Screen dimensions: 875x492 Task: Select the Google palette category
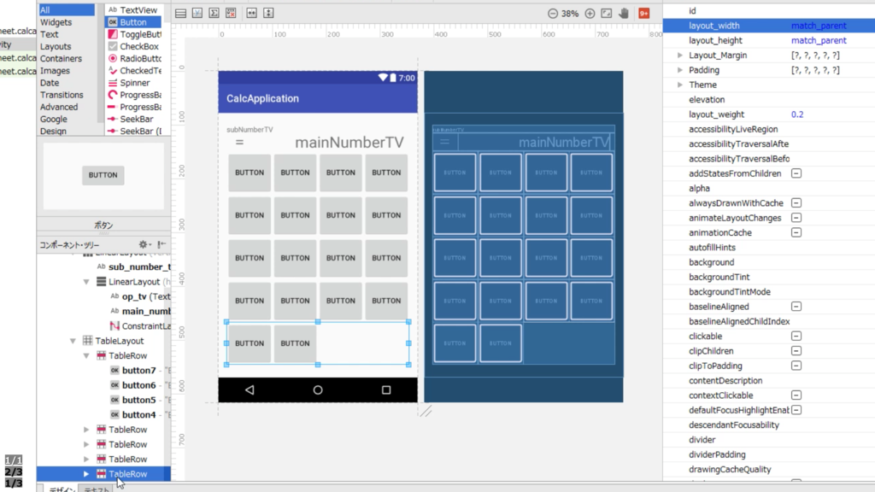click(x=54, y=120)
